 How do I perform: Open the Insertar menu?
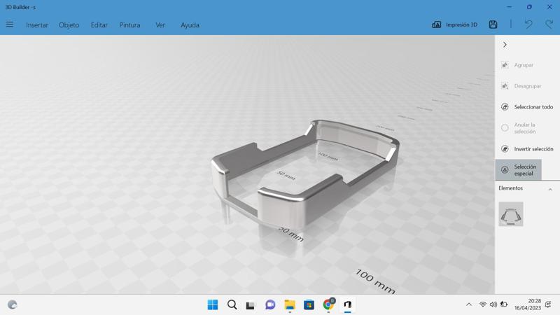[x=37, y=25]
